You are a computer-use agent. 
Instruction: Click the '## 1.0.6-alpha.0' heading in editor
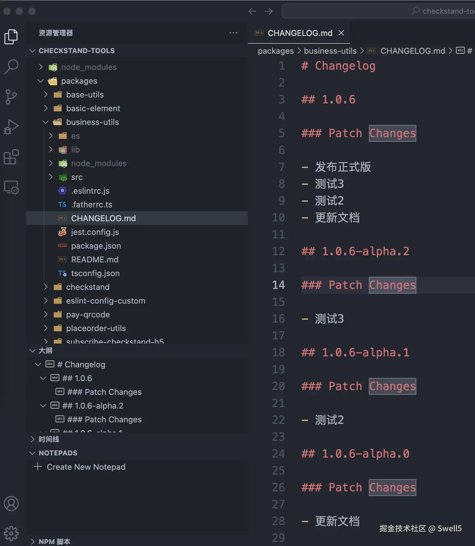coord(355,454)
